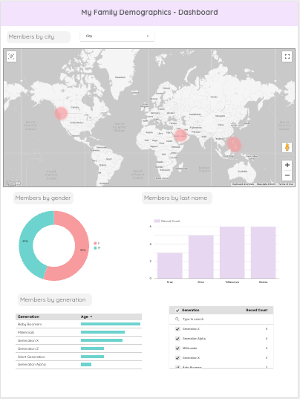This screenshot has height=399, width=300.
Task: Click the North America map bubble
Action: coord(61,113)
